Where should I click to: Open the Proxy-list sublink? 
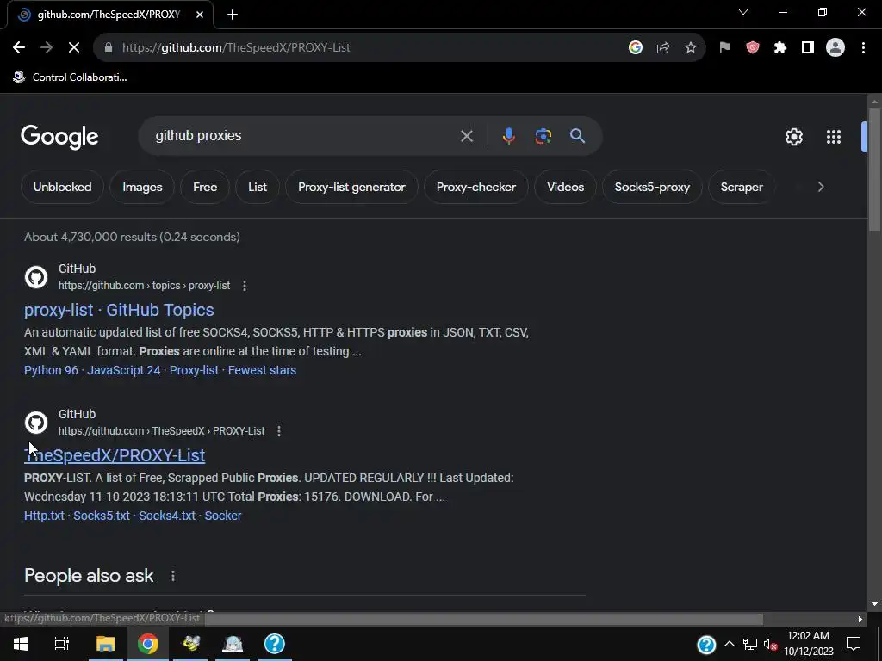click(194, 370)
